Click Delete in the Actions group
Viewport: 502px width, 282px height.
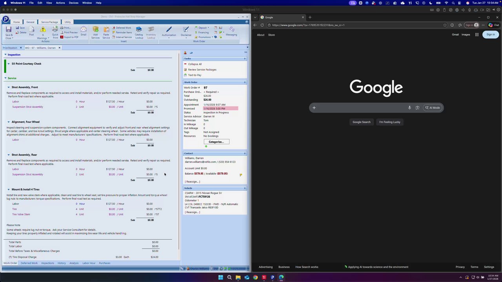point(21,33)
